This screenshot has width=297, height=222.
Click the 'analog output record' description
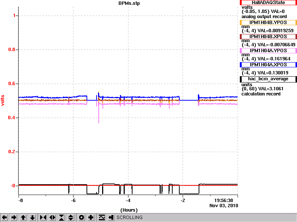tap(264, 17)
